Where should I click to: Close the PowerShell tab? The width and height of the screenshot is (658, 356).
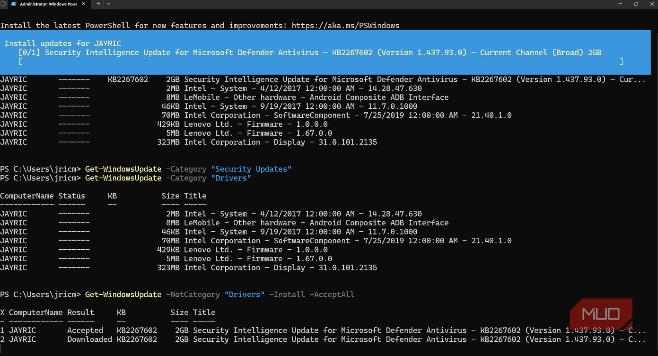tap(83, 4)
